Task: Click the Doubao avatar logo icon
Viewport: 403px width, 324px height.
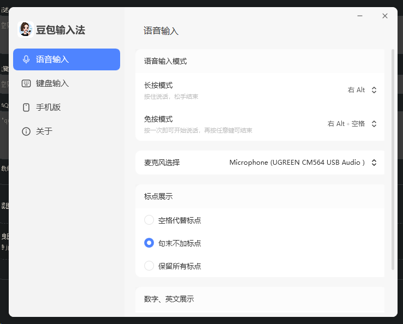Action: tap(26, 29)
